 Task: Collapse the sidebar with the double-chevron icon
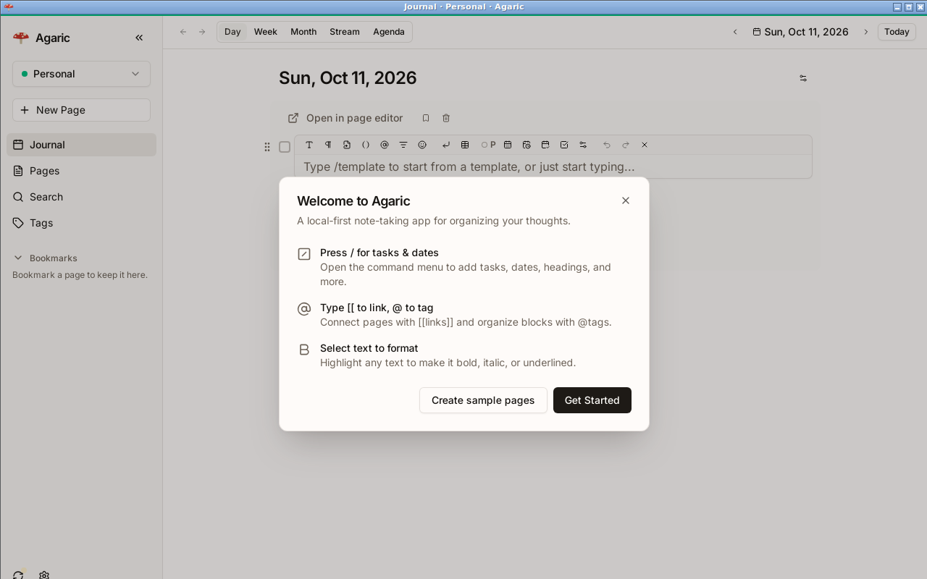[x=139, y=38]
